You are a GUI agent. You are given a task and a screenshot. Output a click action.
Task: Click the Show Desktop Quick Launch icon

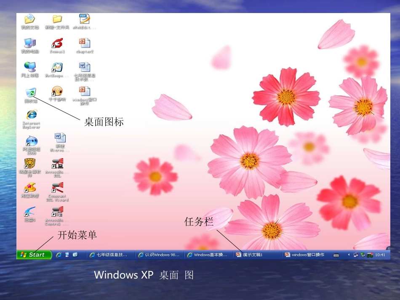(67, 255)
